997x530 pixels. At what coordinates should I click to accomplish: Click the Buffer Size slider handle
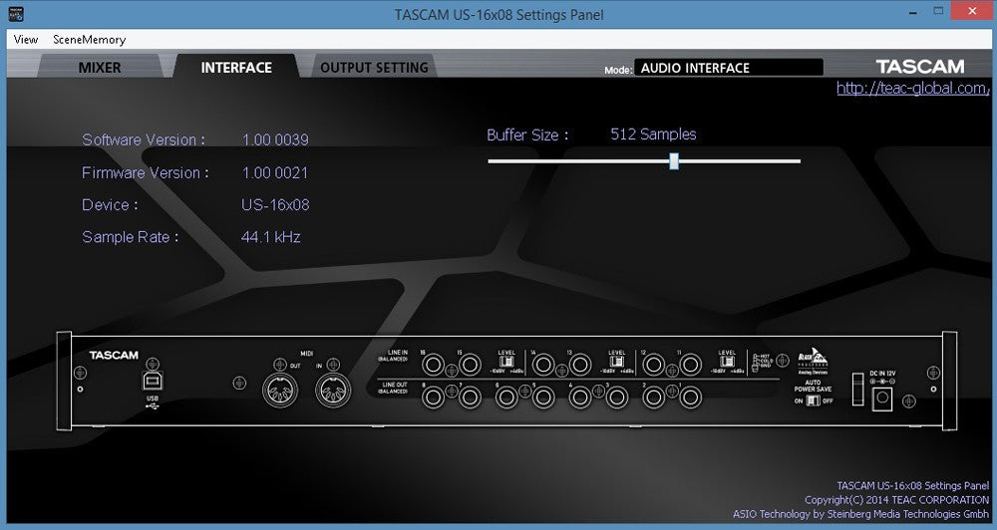point(674,160)
